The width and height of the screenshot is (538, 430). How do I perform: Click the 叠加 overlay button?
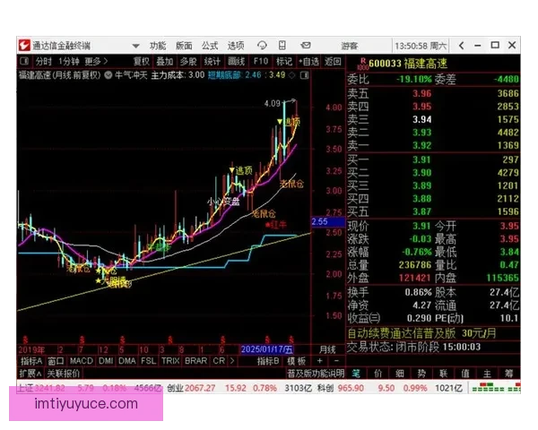click(x=165, y=62)
